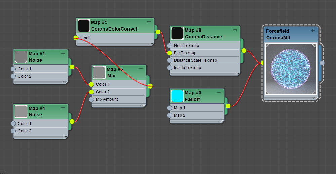Select the Map #8 CoronaDistance title text
Screen dimensions: 336x174
[203, 33]
